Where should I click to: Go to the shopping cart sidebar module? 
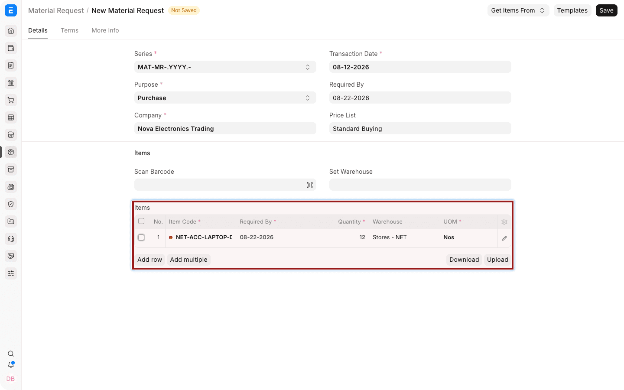11,100
